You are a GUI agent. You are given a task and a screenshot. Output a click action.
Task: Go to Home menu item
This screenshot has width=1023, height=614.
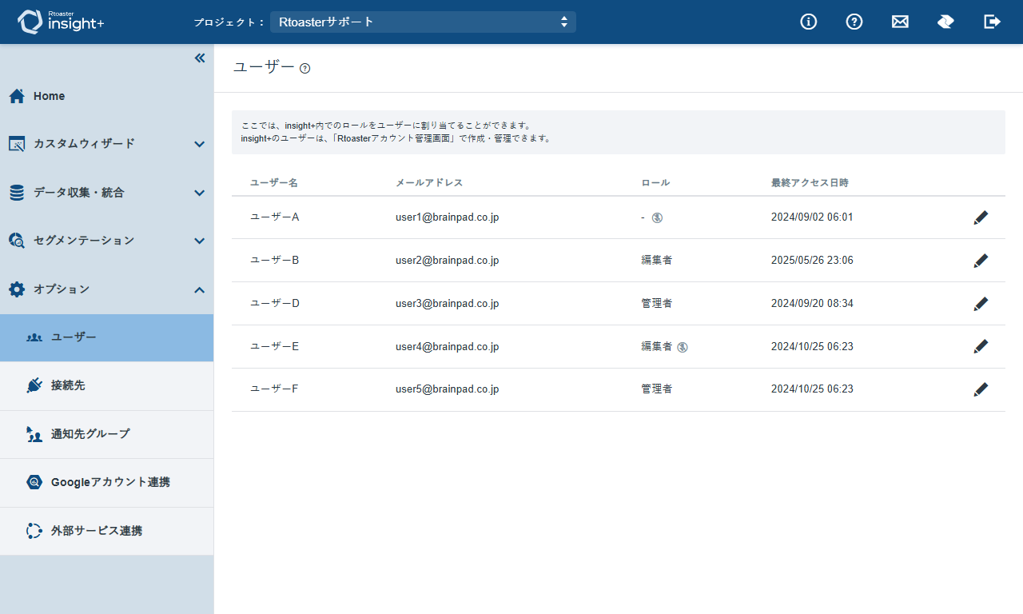pyautogui.click(x=107, y=96)
